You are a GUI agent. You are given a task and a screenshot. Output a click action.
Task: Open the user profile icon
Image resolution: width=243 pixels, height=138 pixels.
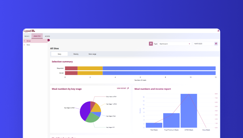pos(218,31)
